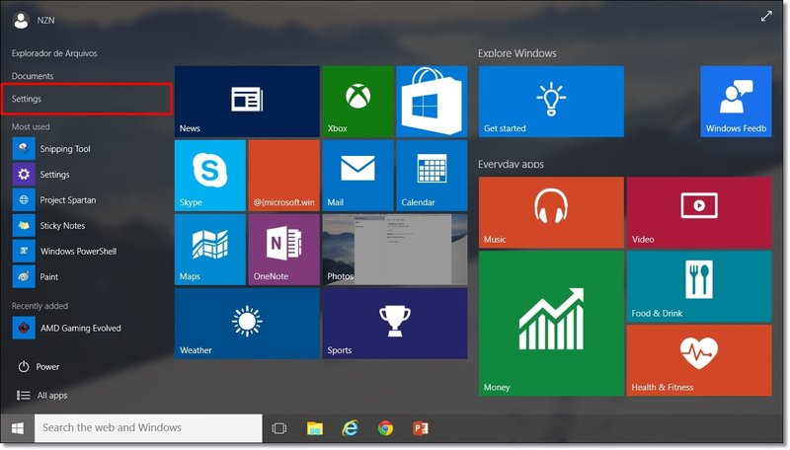This screenshot has width=790, height=450.
Task: Launch Internet Explorer from taskbar
Action: click(x=351, y=428)
